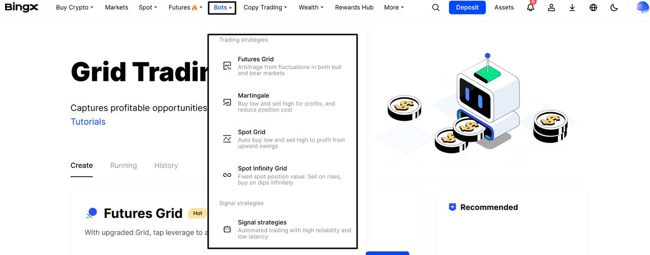Click the Signal strategies icon
The width and height of the screenshot is (650, 255).
click(x=227, y=230)
